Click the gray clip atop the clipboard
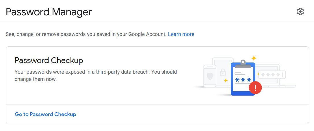The height and width of the screenshot is (131, 314). click(243, 63)
